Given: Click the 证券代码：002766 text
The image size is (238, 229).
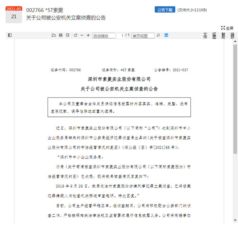Looking at the screenshot, I should click(x=66, y=70).
